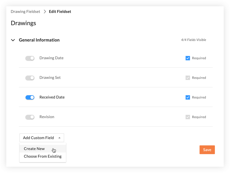Click the Received Date field label
The width and height of the screenshot is (230, 173).
52,97
